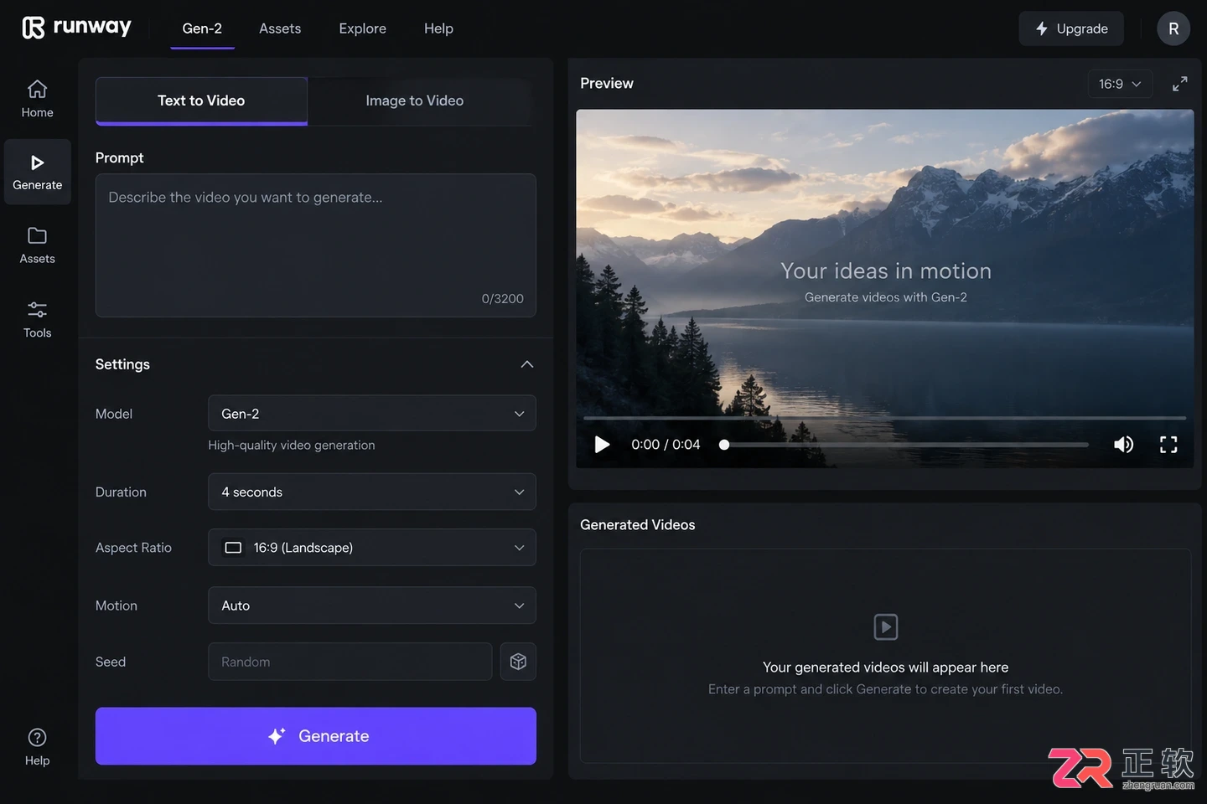Open Help in the top navigation

438,28
